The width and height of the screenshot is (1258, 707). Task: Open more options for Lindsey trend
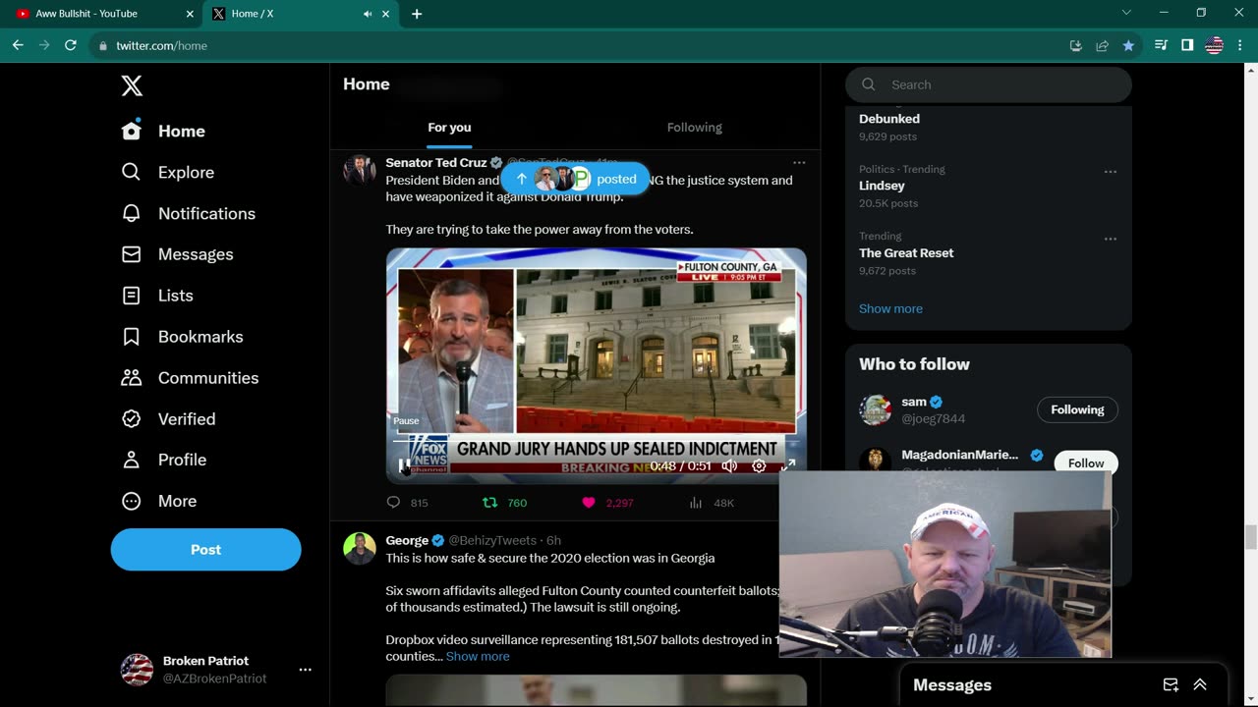1111,172
